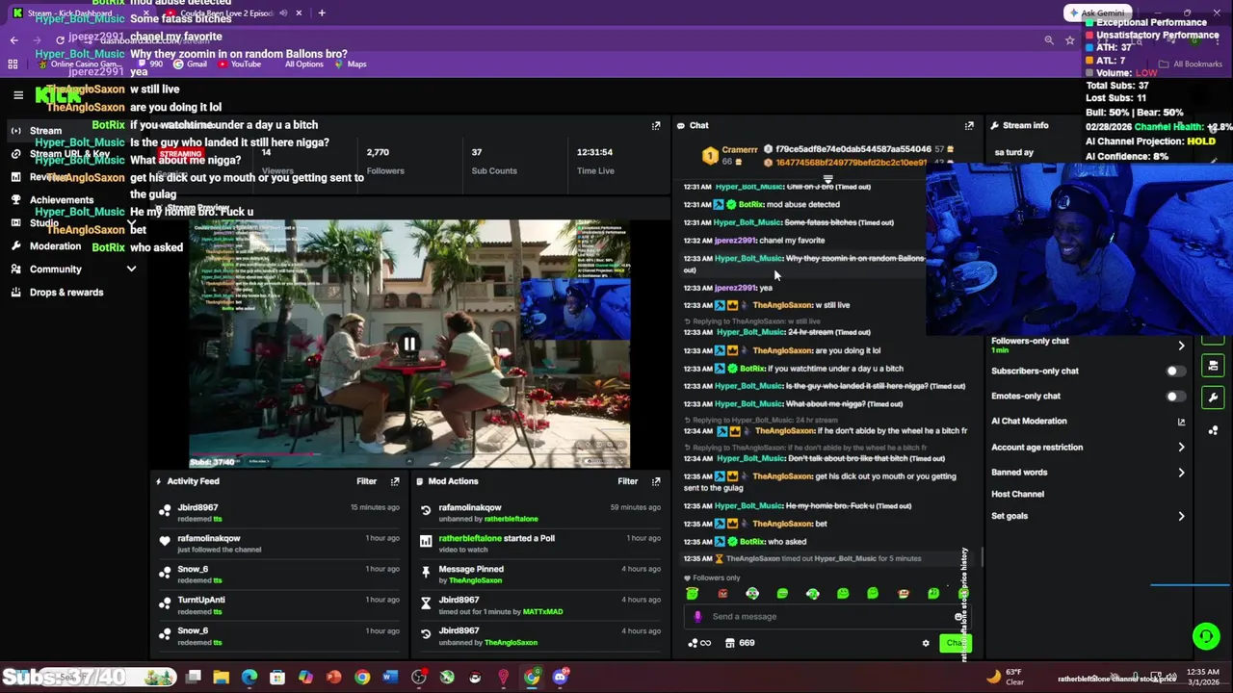
Task: Expand the Set goals option
Action: [x=1181, y=516]
